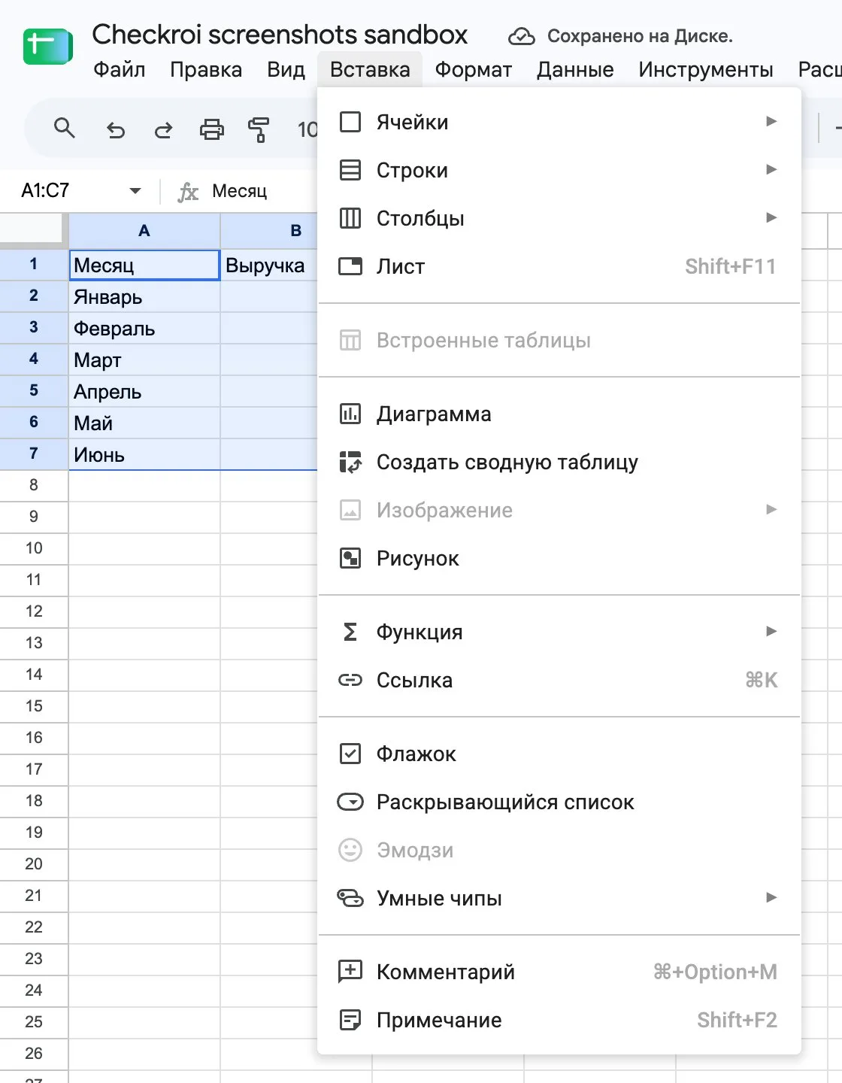842x1083 pixels.
Task: Click cell containing Май
Action: pyautogui.click(x=144, y=423)
